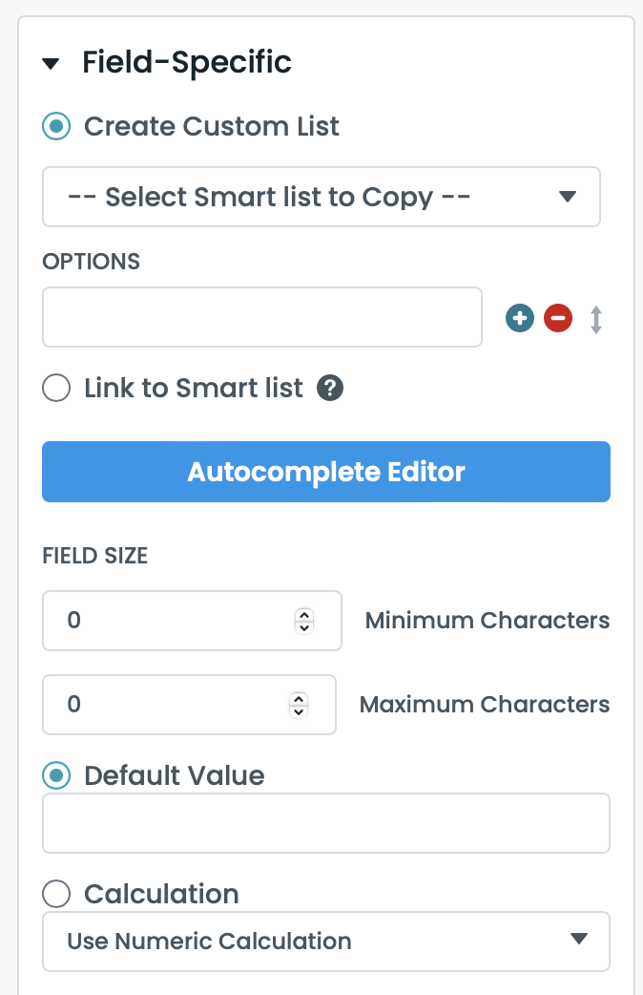
Task: Select the Create Custom List radio button
Action: click(x=57, y=126)
